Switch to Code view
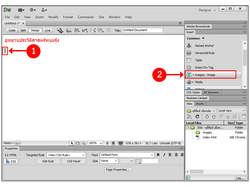 (12, 30)
